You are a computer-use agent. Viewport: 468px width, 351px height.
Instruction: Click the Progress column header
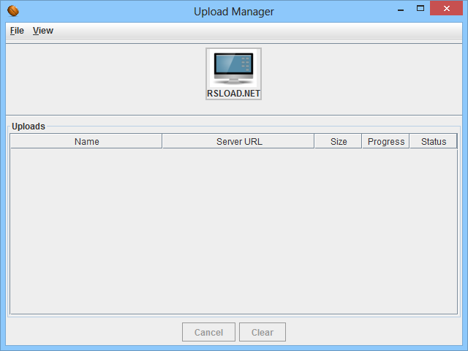click(x=385, y=141)
